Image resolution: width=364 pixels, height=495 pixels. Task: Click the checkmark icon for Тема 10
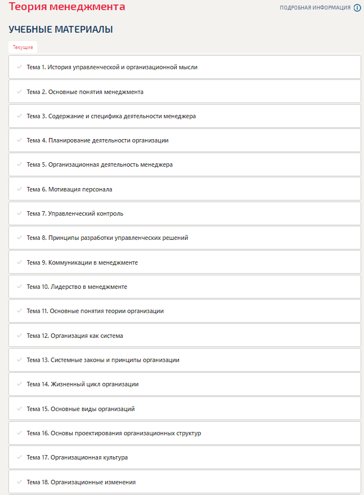(x=19, y=287)
